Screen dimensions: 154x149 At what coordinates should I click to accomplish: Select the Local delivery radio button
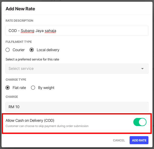click(x=32, y=50)
